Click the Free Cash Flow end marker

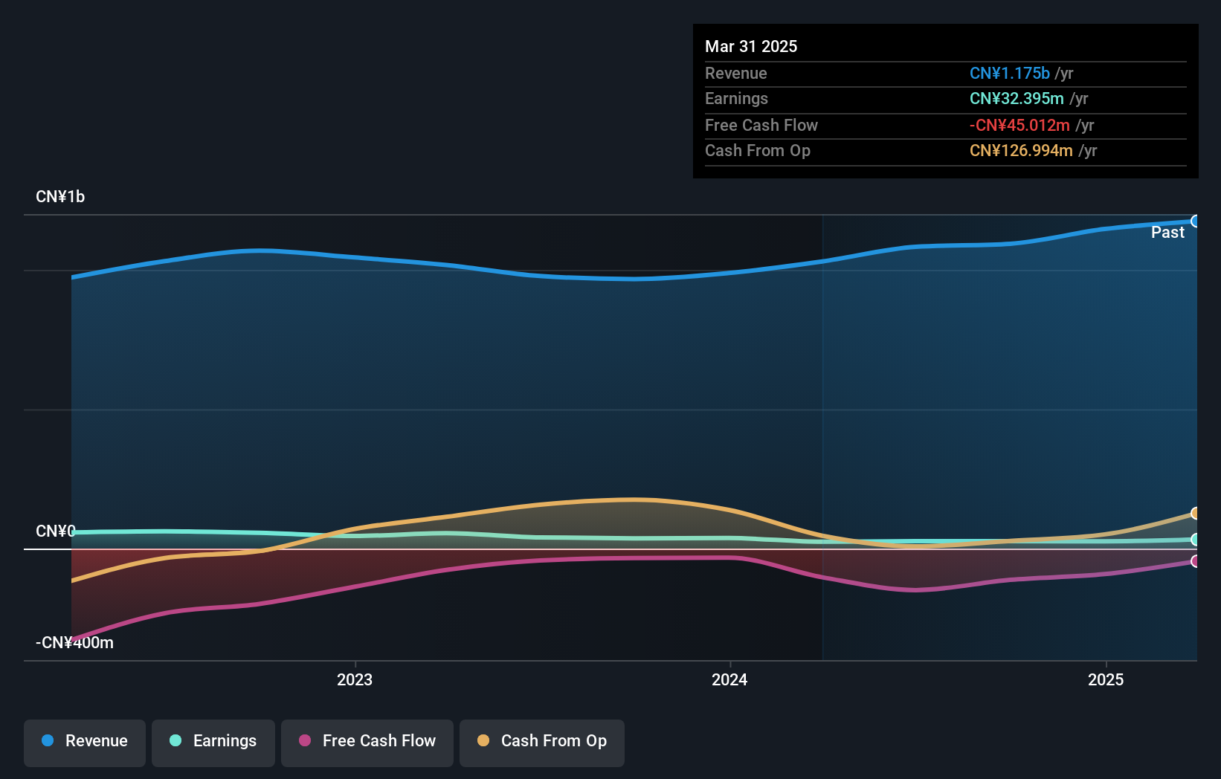click(x=1195, y=561)
